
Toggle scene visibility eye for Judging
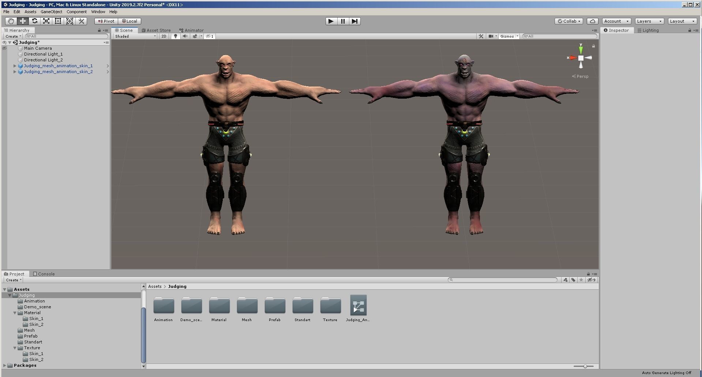(x=4, y=42)
